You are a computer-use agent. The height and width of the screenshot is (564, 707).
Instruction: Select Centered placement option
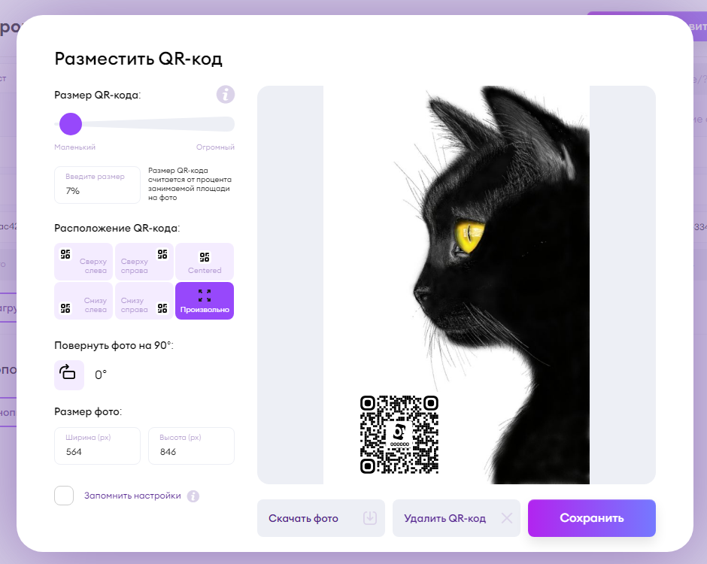205,262
